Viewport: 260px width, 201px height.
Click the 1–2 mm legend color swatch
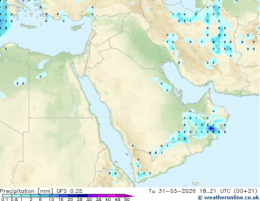click(26, 196)
